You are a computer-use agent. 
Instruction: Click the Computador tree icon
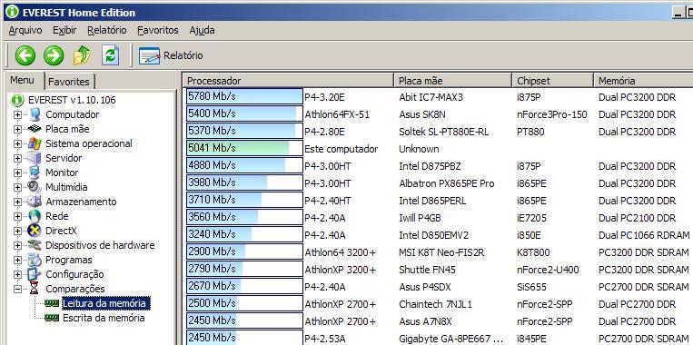[35, 114]
